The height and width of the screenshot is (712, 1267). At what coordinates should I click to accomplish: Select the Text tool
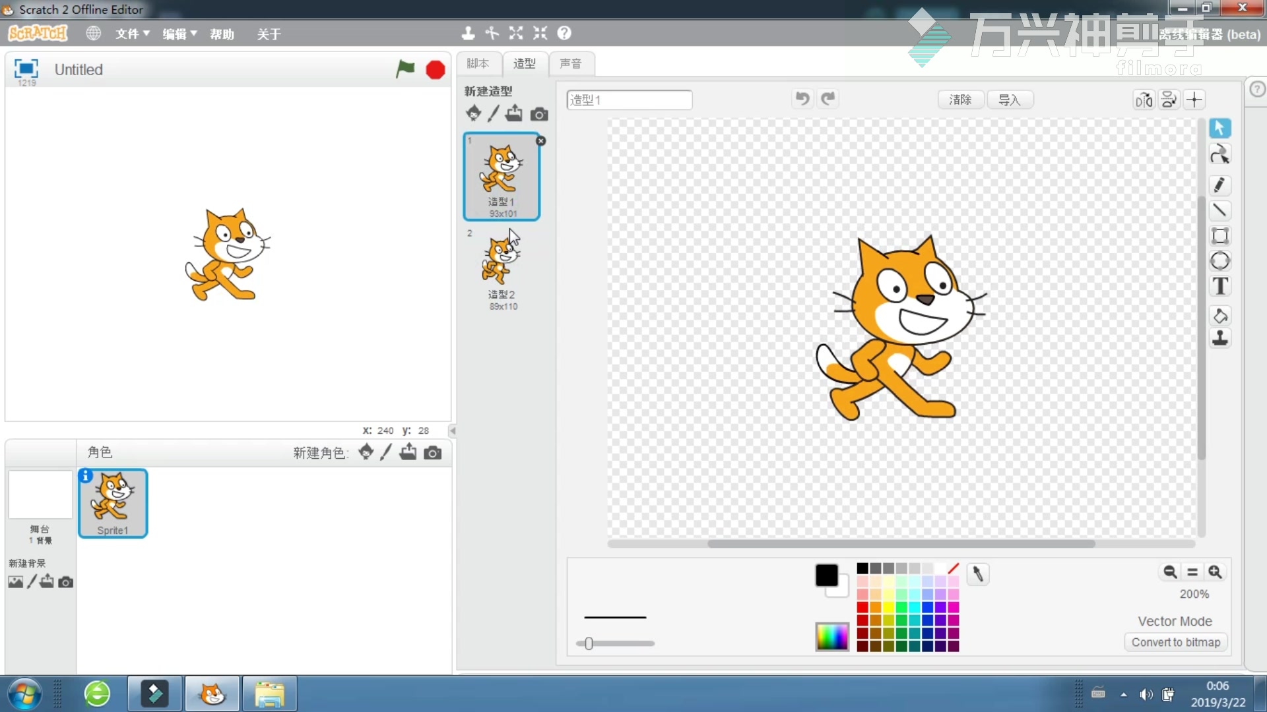[x=1219, y=286]
